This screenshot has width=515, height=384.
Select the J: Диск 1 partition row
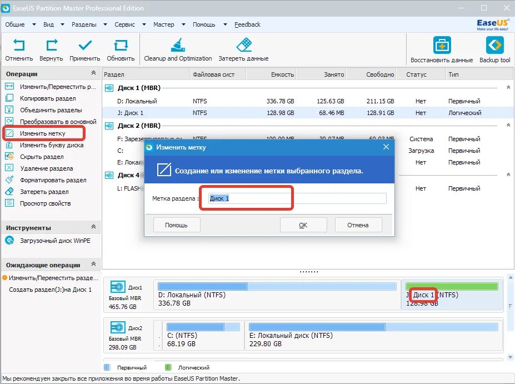tap(308, 113)
